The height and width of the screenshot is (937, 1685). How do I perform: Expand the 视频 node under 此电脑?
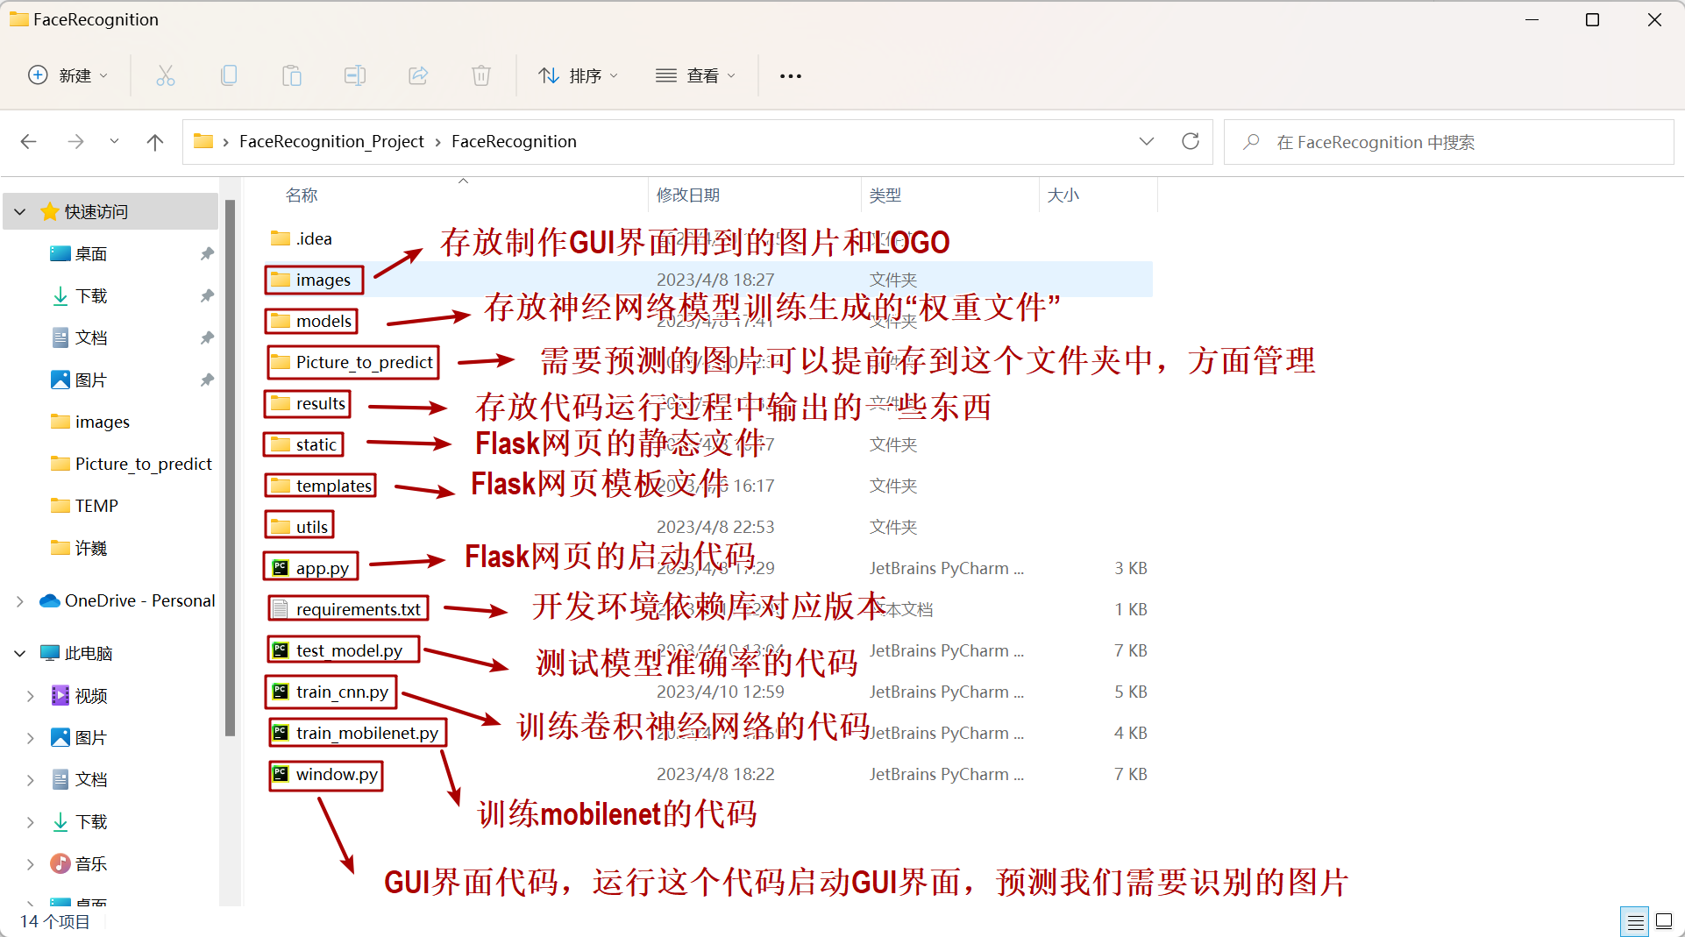pos(31,695)
